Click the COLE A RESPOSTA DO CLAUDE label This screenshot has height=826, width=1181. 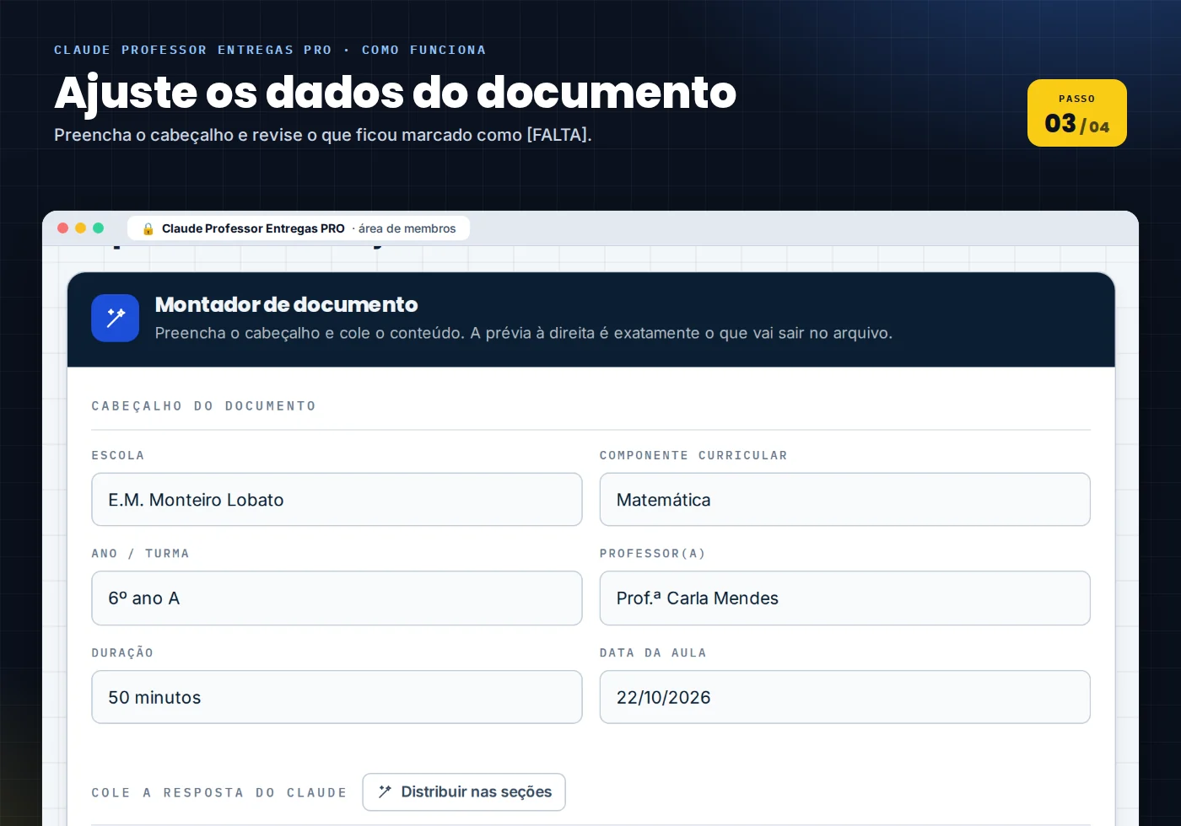(x=219, y=793)
